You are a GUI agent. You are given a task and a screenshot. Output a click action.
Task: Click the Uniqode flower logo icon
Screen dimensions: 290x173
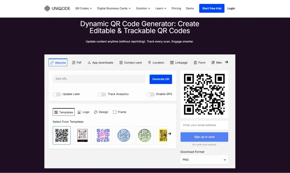click(x=47, y=8)
